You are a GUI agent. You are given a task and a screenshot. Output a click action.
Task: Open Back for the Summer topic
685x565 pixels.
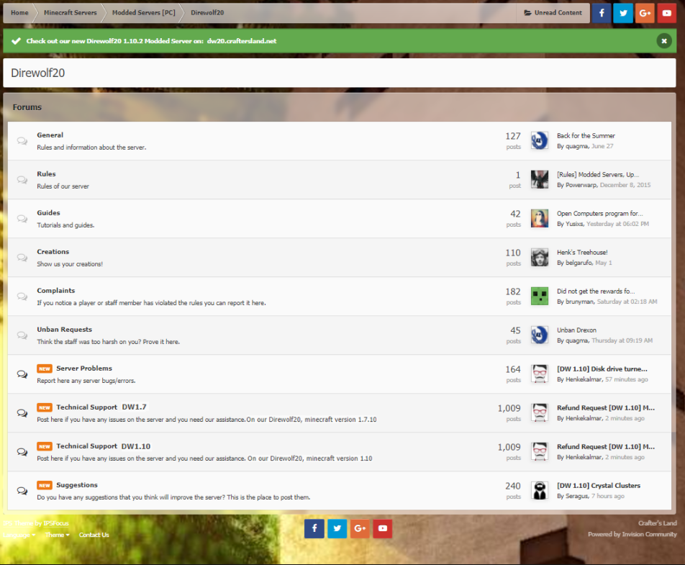point(586,136)
